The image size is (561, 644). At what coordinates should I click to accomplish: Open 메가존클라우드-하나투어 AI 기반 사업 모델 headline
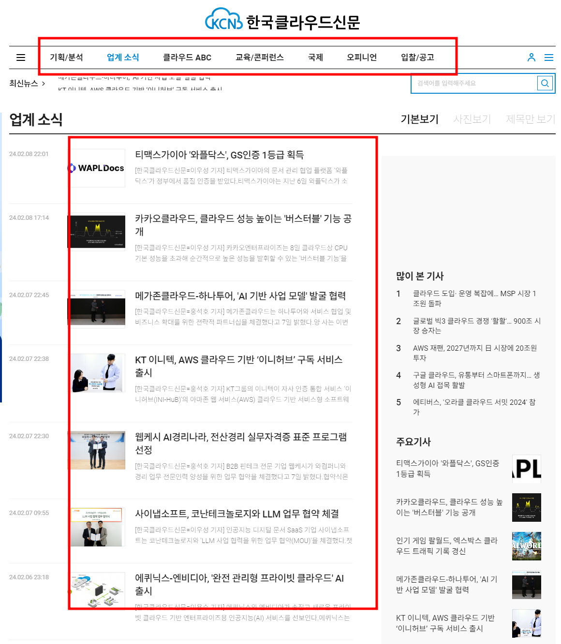point(240,296)
